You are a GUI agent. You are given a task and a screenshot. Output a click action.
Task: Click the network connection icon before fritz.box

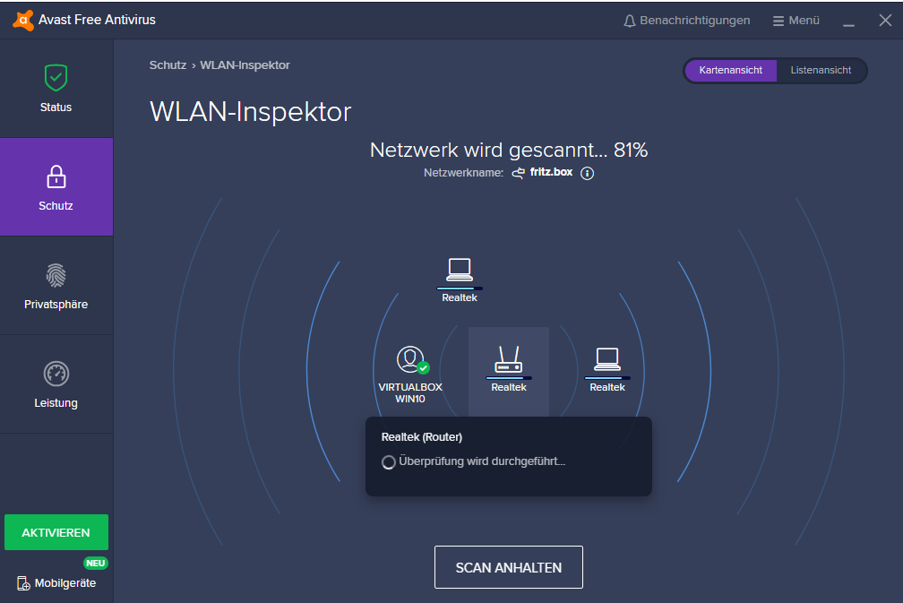519,173
